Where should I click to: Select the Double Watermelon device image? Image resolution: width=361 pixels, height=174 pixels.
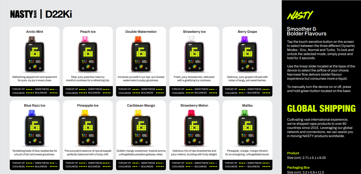coord(141,54)
